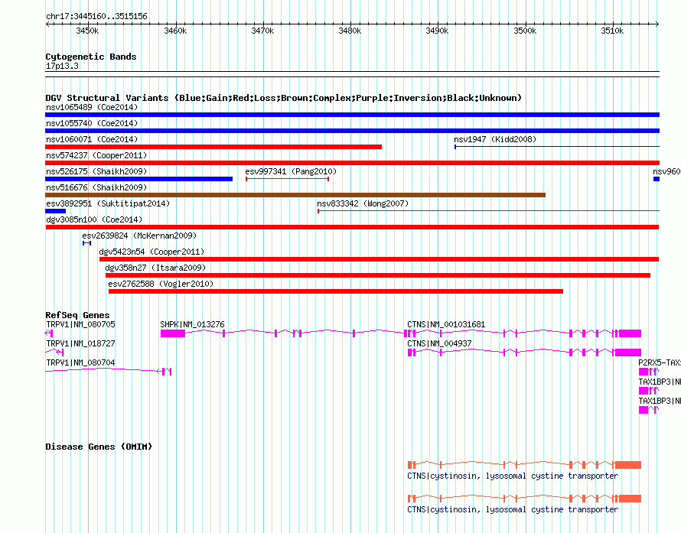Click the esv2639824 (McKernan2009) label
The width and height of the screenshot is (681, 533).
[139, 236]
